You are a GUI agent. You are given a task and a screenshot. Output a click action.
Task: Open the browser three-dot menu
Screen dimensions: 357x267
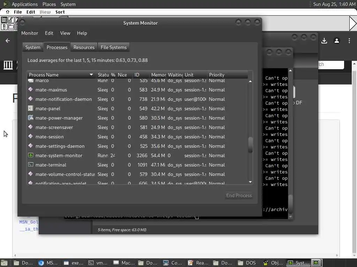(349, 41)
